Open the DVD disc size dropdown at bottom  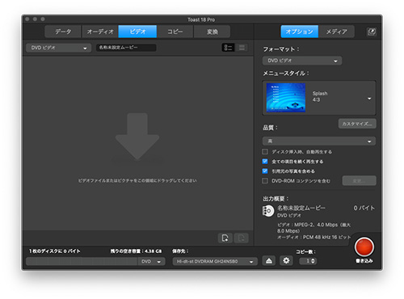point(152,261)
